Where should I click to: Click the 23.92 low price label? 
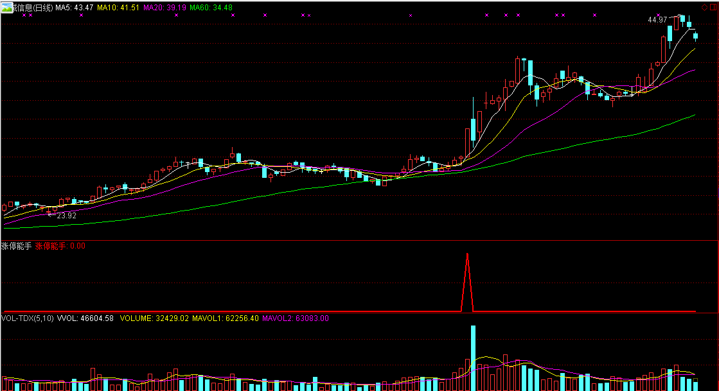coord(66,216)
